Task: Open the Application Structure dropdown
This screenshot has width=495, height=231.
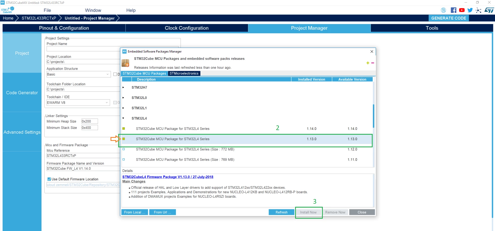Action: click(x=78, y=74)
